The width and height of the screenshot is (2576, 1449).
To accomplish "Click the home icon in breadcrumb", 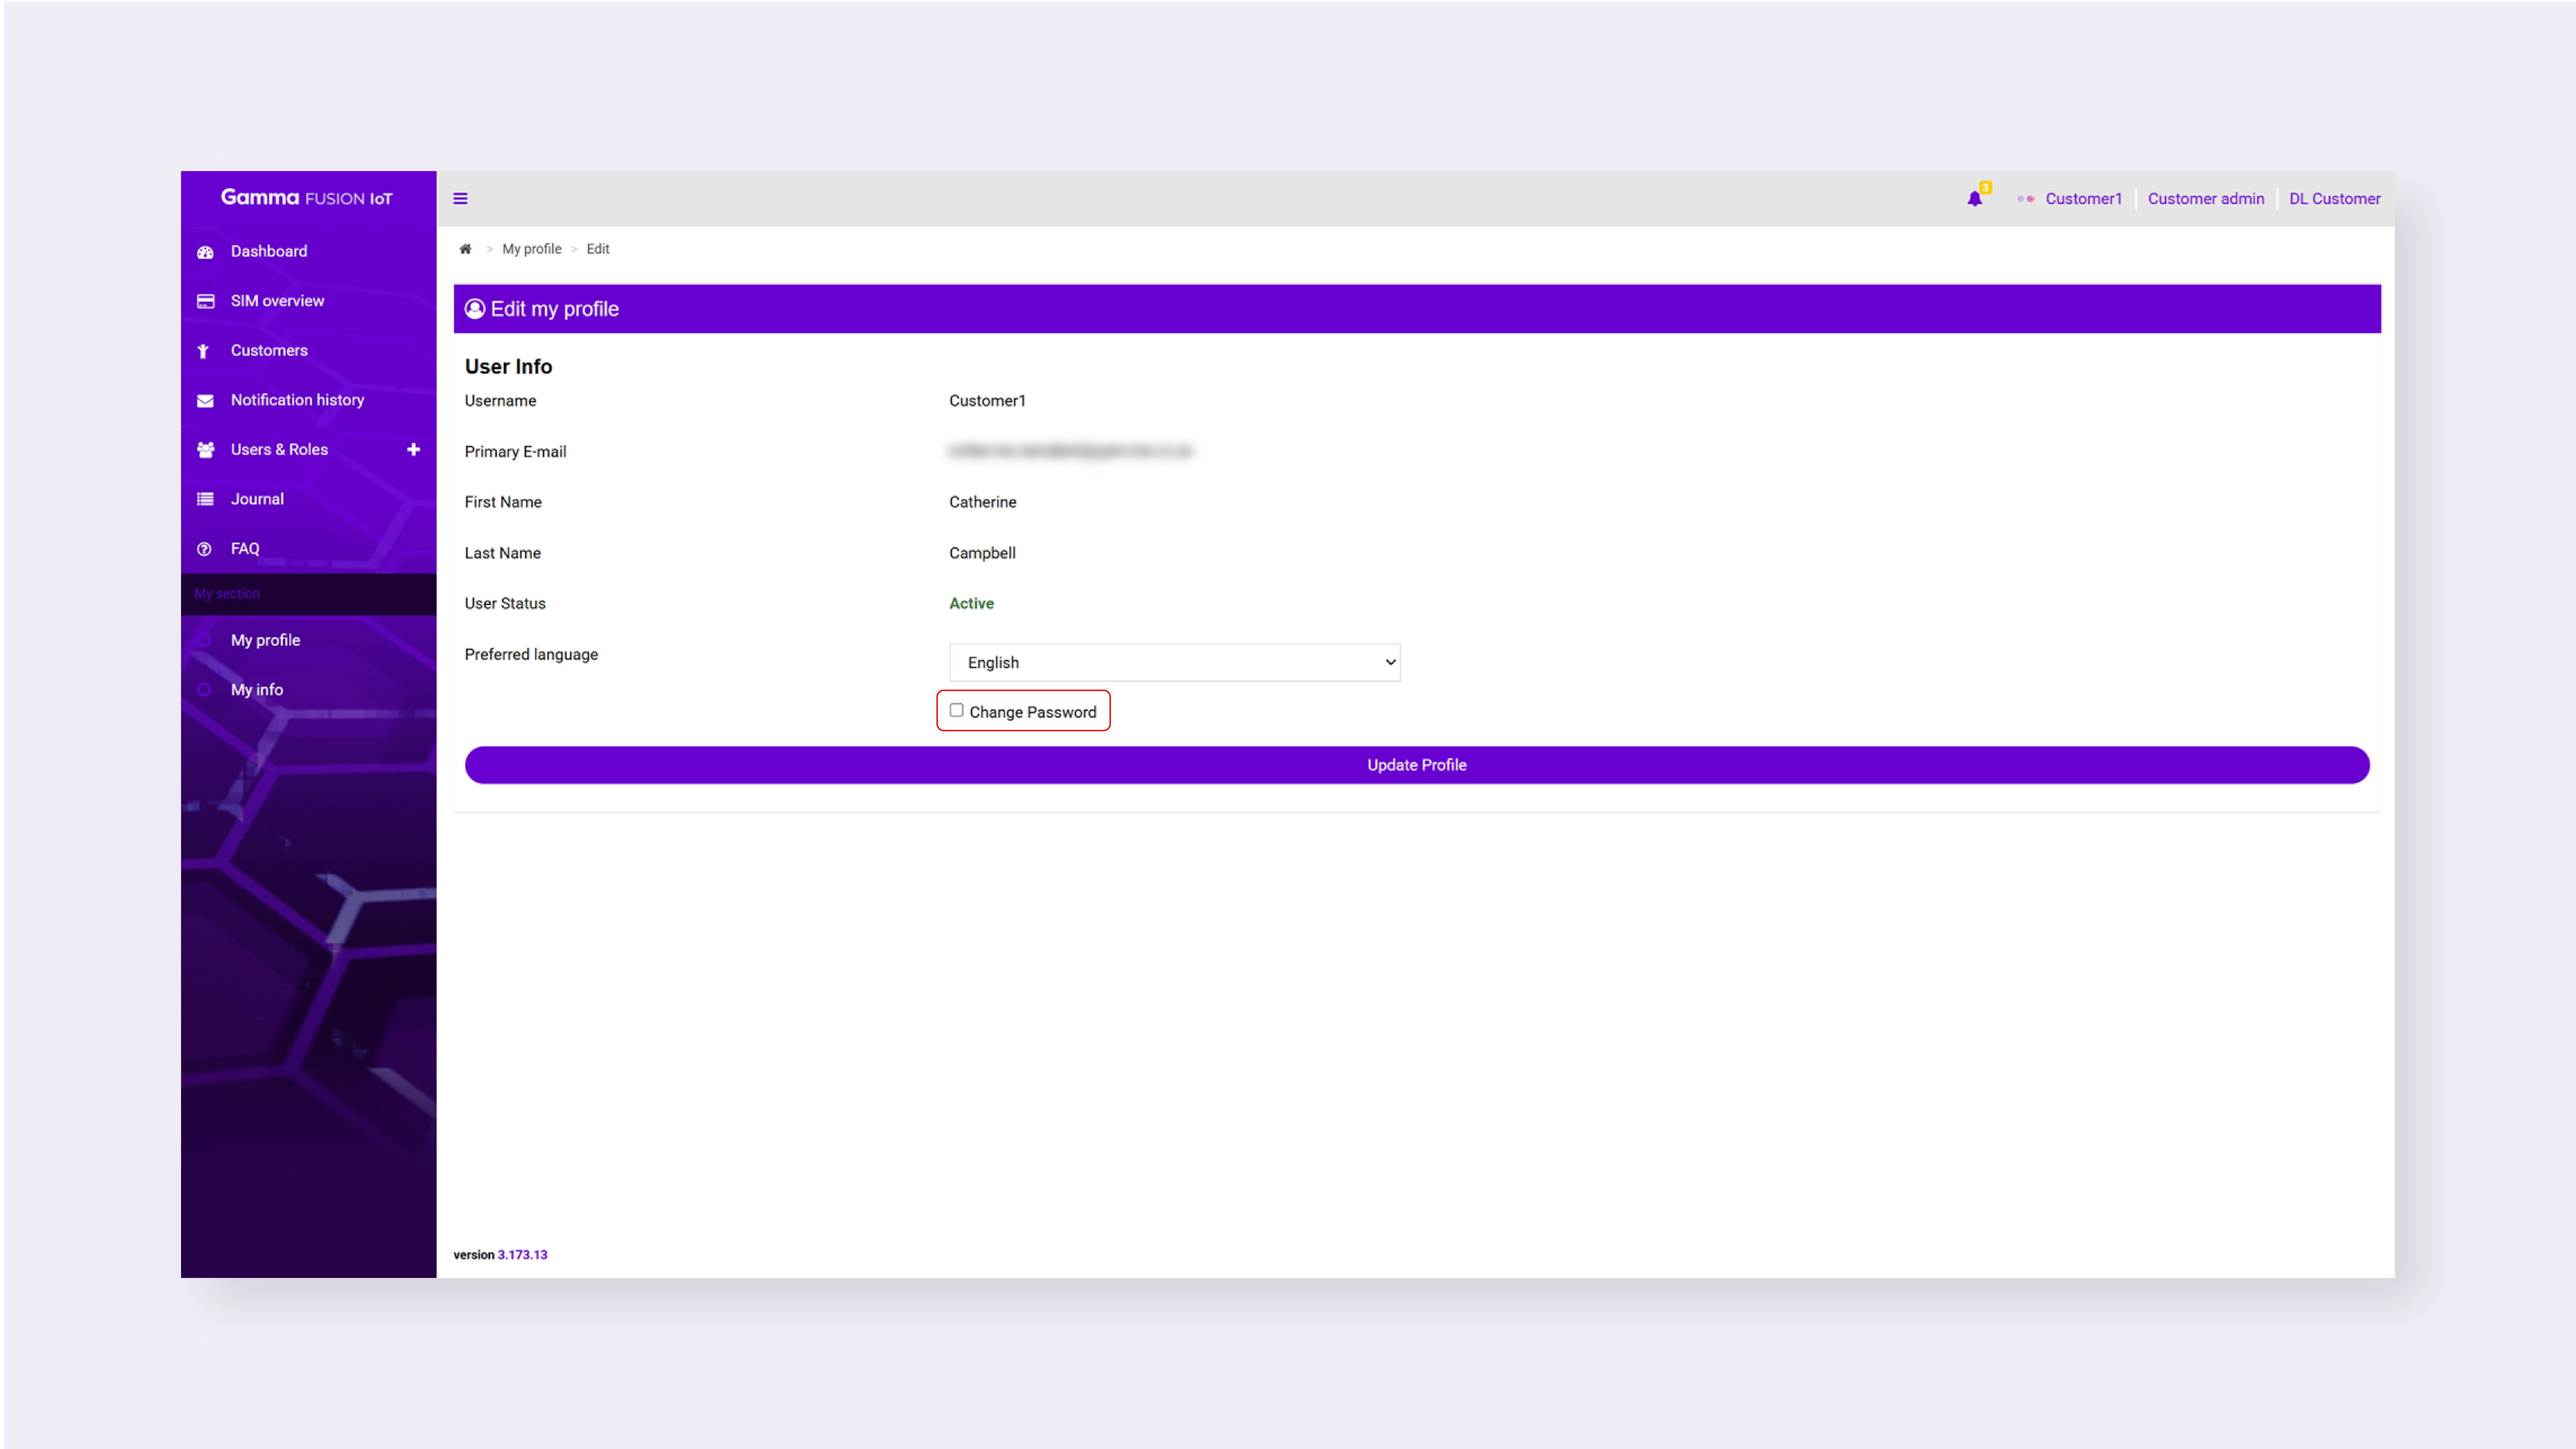I will pos(465,249).
